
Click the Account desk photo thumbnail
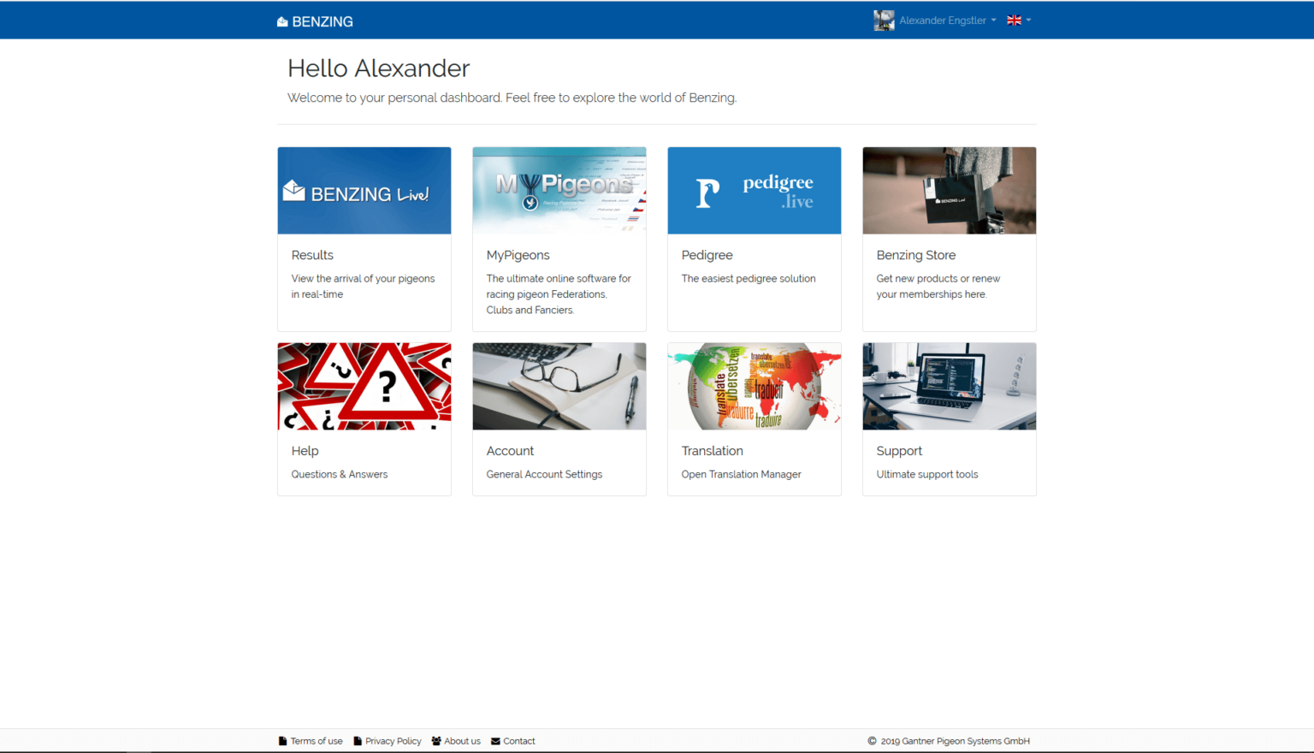[x=559, y=386]
